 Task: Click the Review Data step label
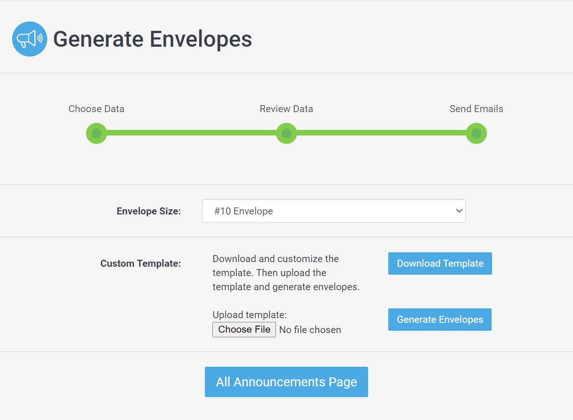(286, 109)
